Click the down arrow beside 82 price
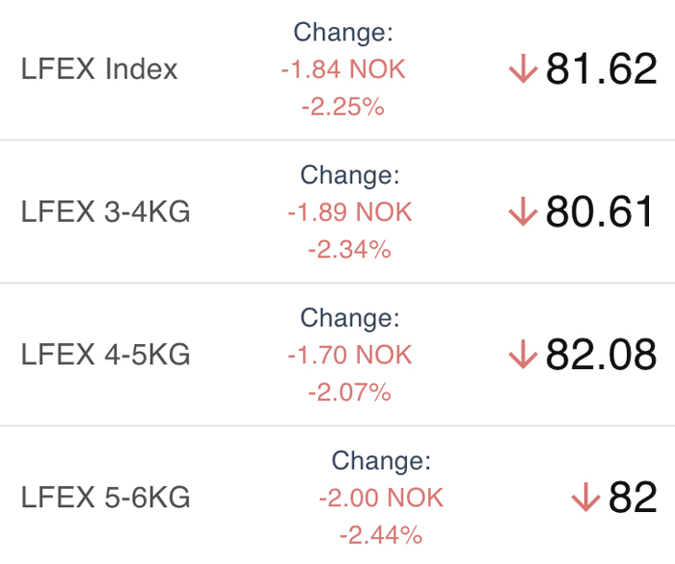The width and height of the screenshot is (675, 564). [x=586, y=497]
